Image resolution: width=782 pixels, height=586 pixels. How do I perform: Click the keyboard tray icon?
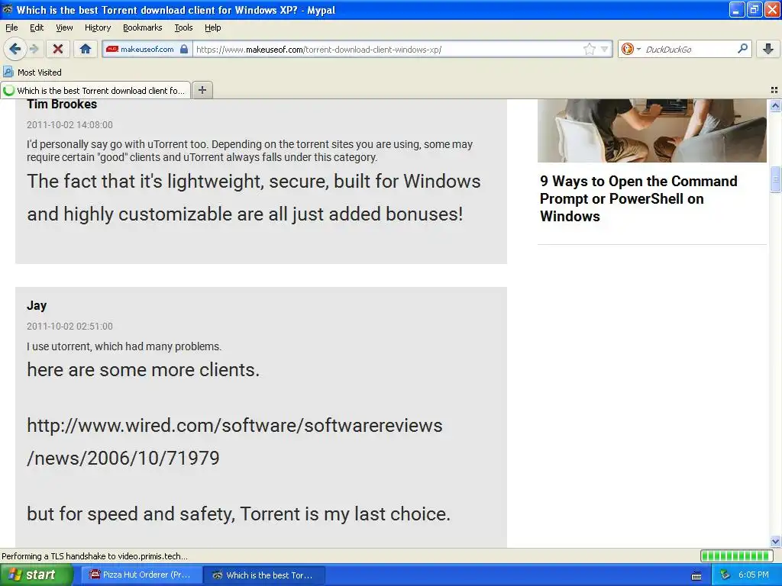tap(696, 576)
